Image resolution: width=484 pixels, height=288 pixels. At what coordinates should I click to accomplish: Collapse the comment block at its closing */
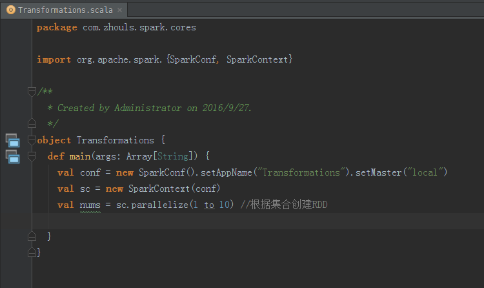32,123
